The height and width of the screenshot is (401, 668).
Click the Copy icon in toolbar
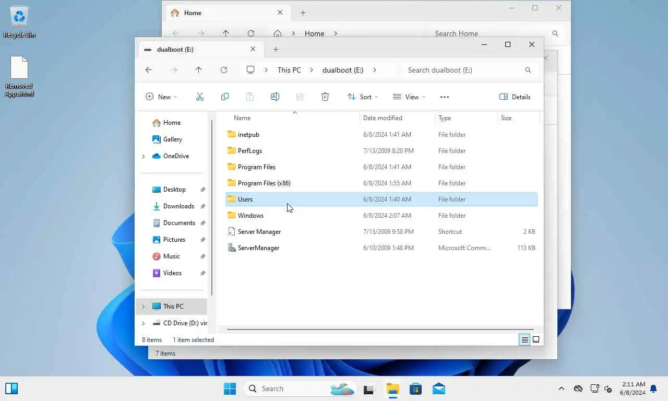(225, 97)
